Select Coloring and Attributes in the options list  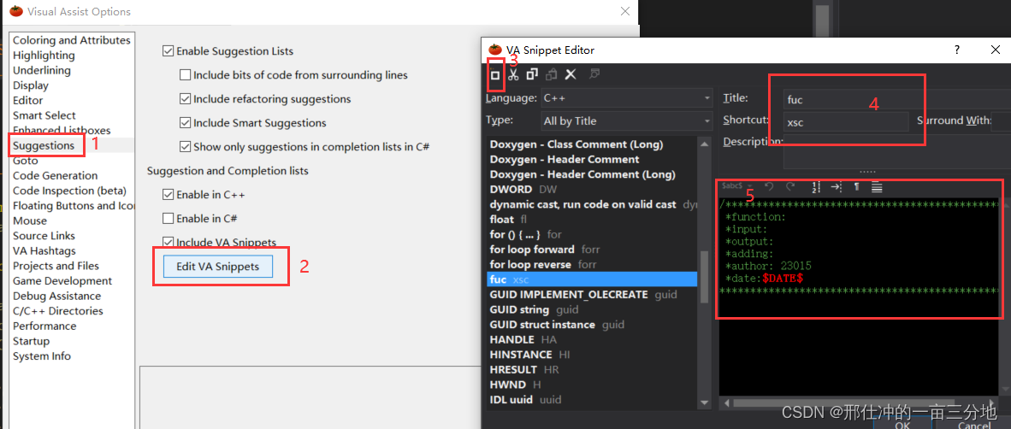(72, 40)
